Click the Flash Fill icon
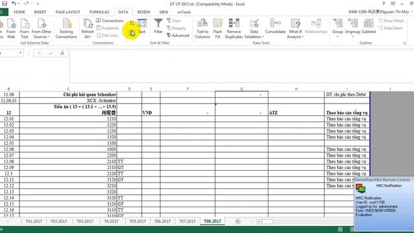The width and height of the screenshot is (414, 233). 217,28
